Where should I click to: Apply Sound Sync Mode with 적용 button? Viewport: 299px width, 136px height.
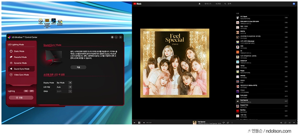[78, 67]
